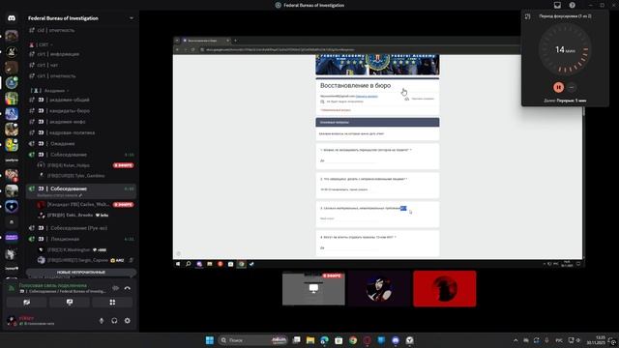This screenshot has height=348, width=619.
Task: Open Discord direct messages home icon
Action: [x=12, y=18]
